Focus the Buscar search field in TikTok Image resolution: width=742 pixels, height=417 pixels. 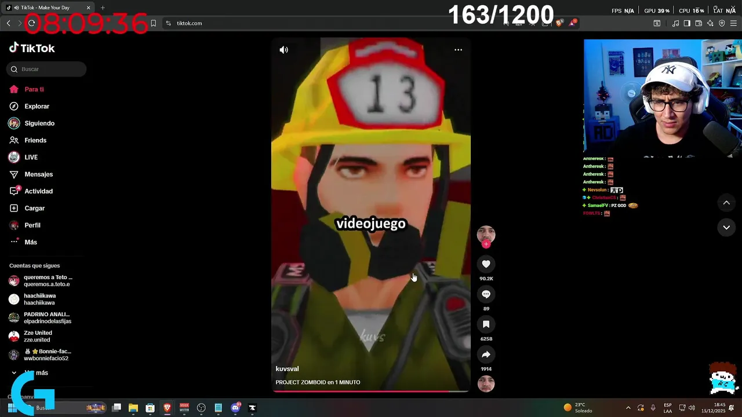(x=46, y=69)
